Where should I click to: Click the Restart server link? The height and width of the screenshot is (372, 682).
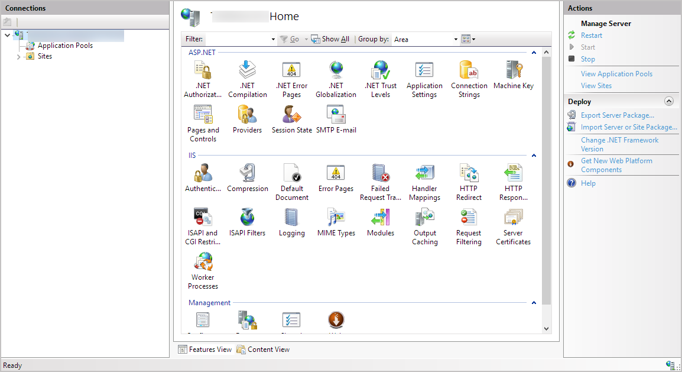[591, 35]
